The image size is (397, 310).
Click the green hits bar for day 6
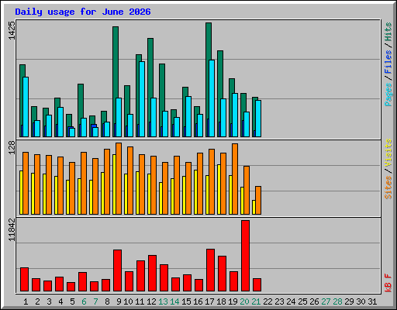coord(81,101)
